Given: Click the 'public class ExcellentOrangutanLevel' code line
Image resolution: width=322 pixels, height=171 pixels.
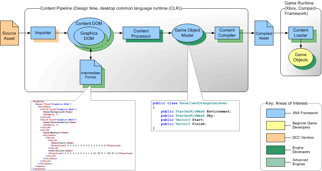Looking at the screenshot, I should click(190, 103).
